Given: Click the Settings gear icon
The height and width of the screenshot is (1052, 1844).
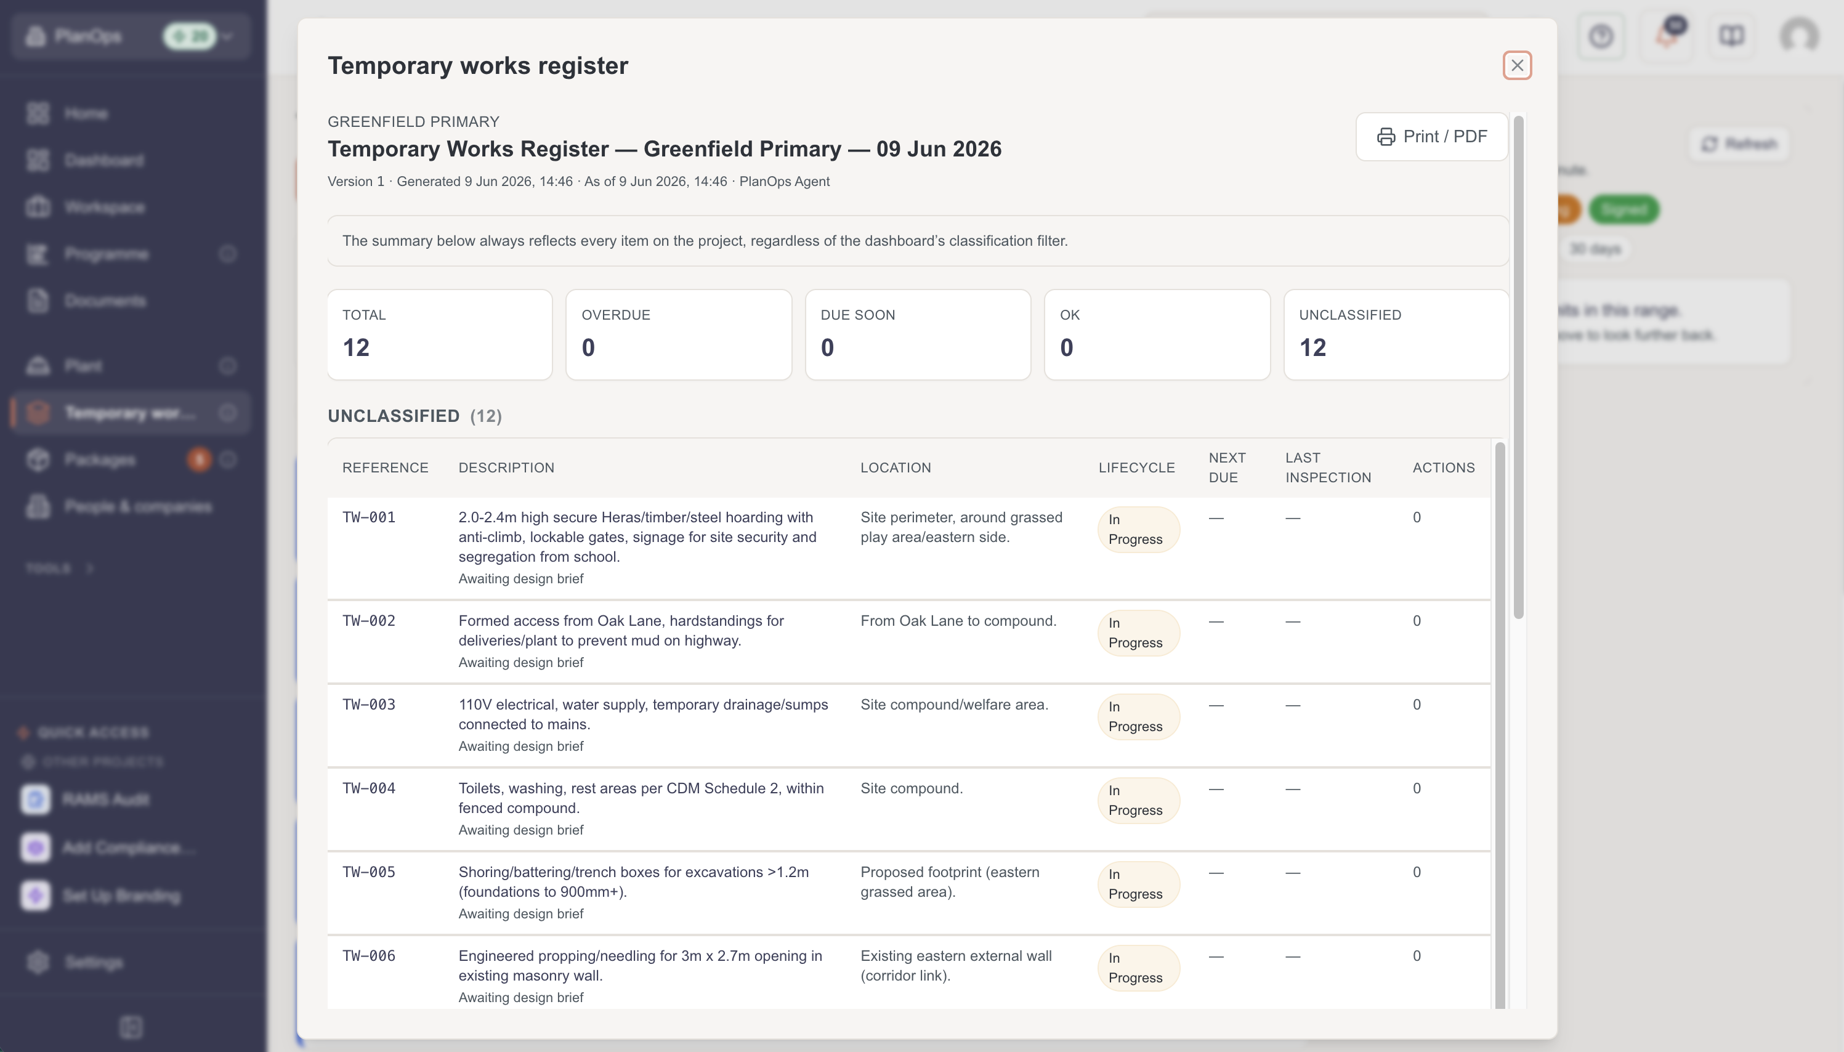Looking at the screenshot, I should 38,961.
